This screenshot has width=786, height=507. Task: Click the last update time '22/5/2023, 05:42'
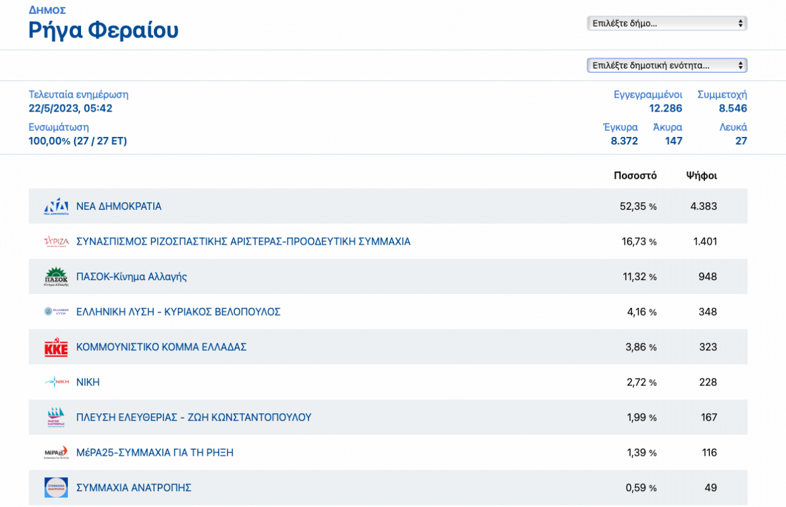coord(70,108)
